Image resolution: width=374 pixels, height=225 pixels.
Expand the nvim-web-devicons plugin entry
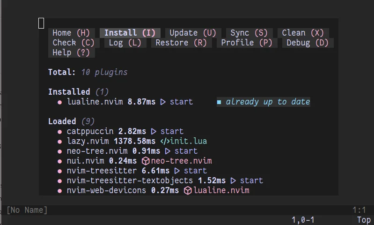[x=106, y=190]
